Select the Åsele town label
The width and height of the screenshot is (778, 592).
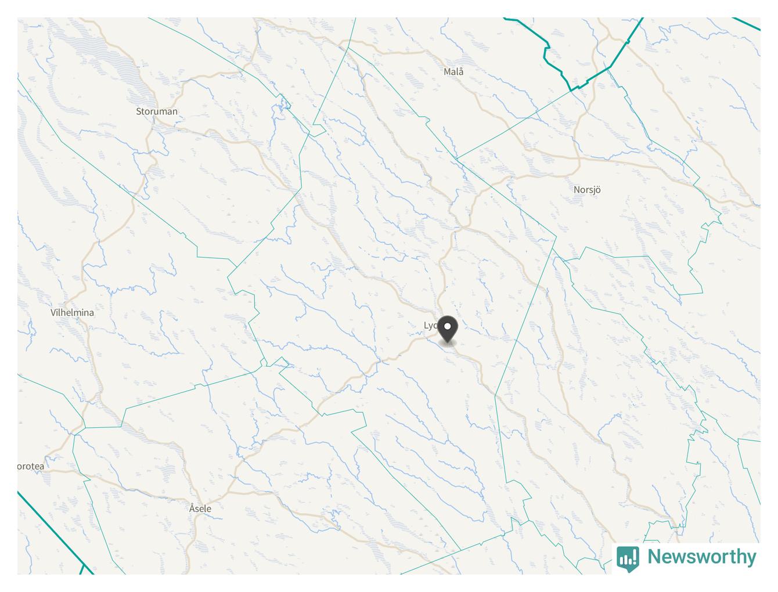coord(200,508)
